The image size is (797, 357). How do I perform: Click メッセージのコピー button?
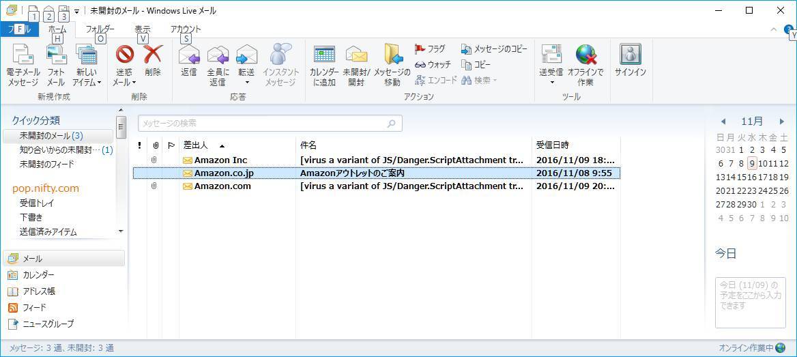494,49
